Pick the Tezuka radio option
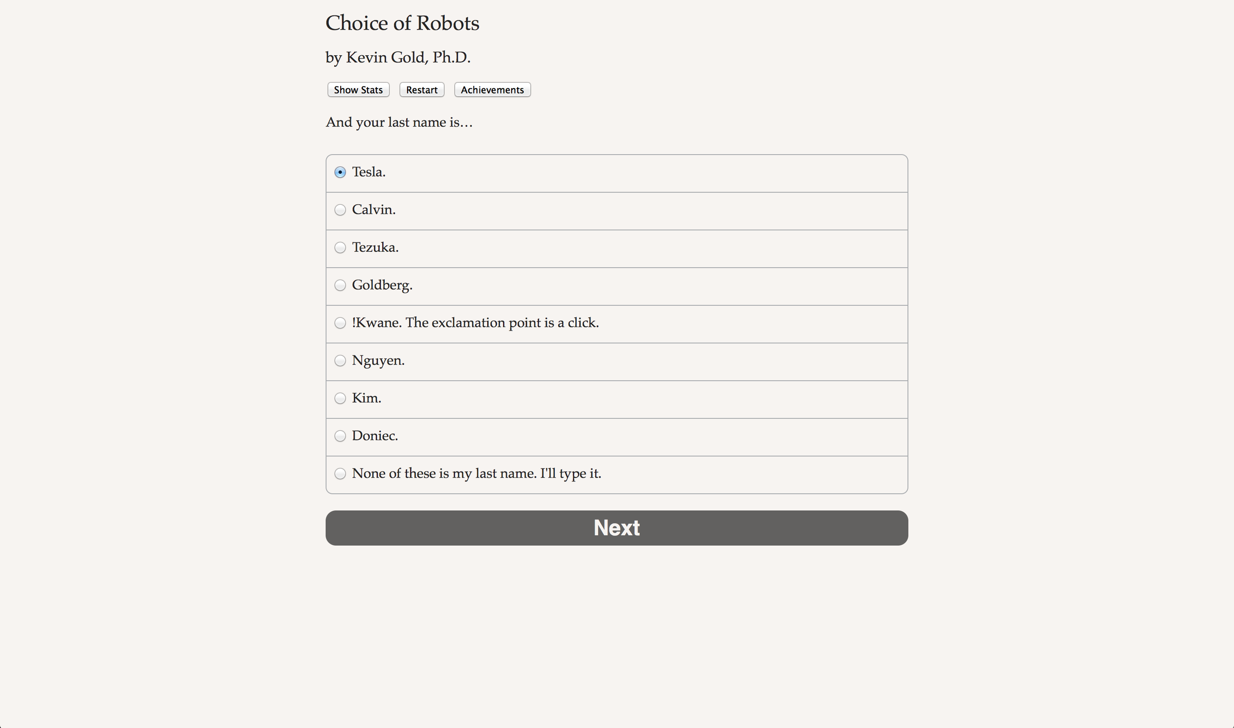Viewport: 1234px width, 728px height. (340, 248)
